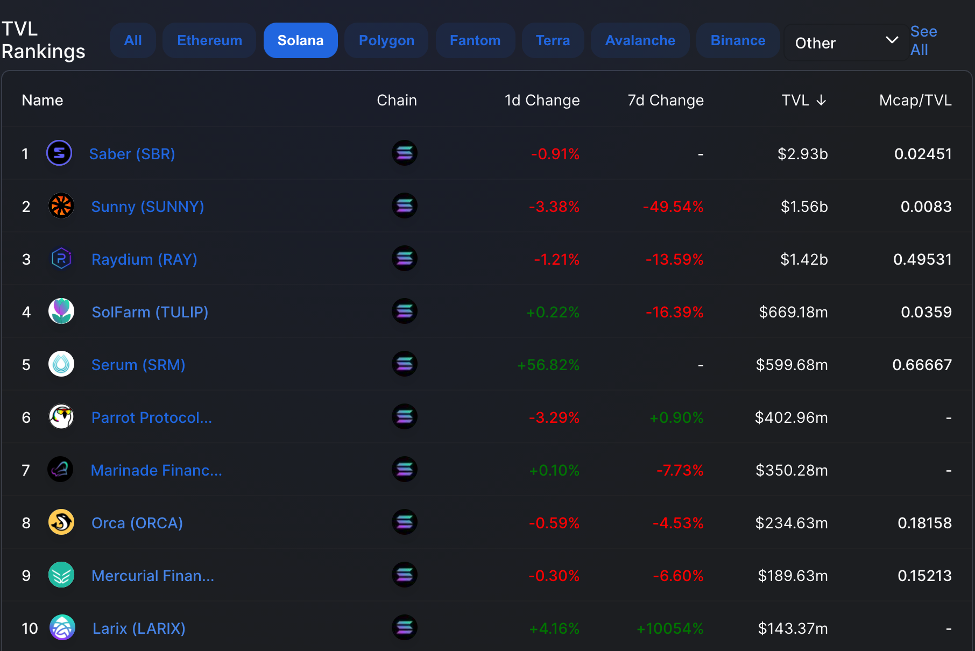
Task: Click Solana chain icon in Mercurial row
Action: pyautogui.click(x=405, y=575)
